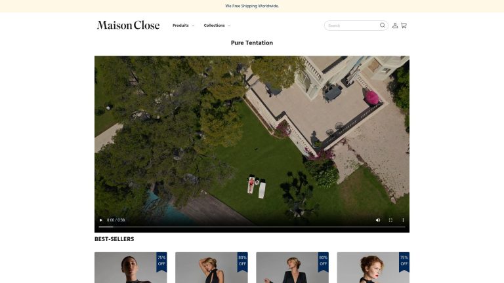
Task: Expand the Produits dropdown menu
Action: (183, 26)
